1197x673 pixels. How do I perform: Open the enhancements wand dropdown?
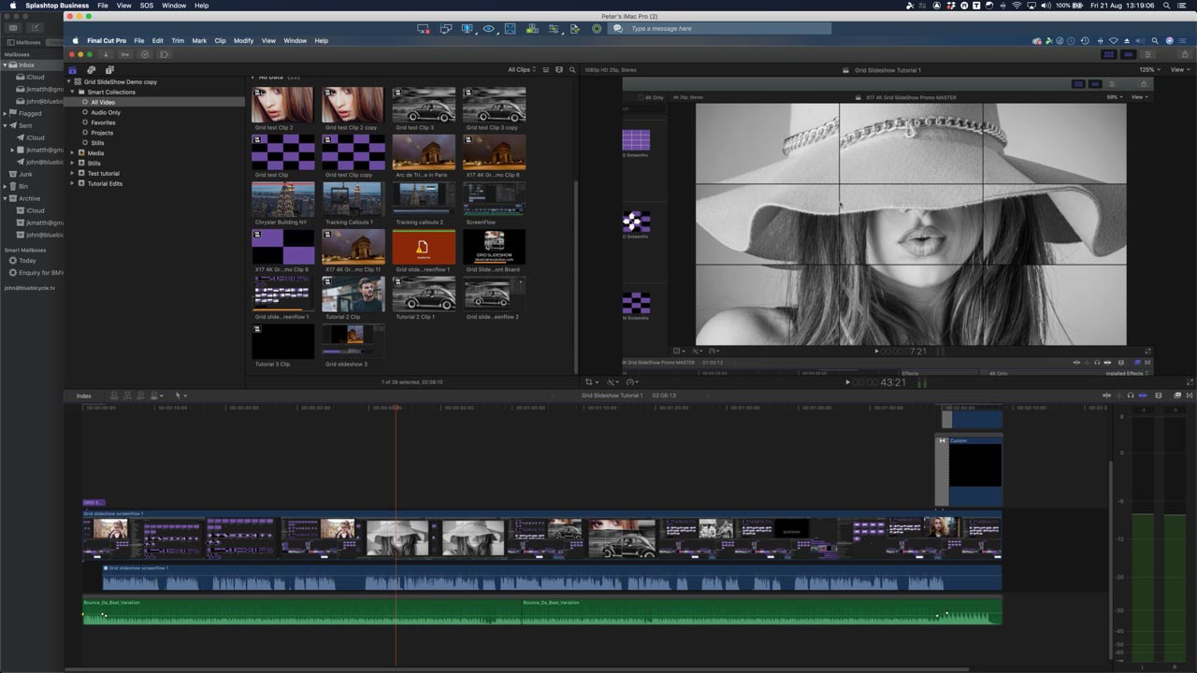tap(612, 381)
